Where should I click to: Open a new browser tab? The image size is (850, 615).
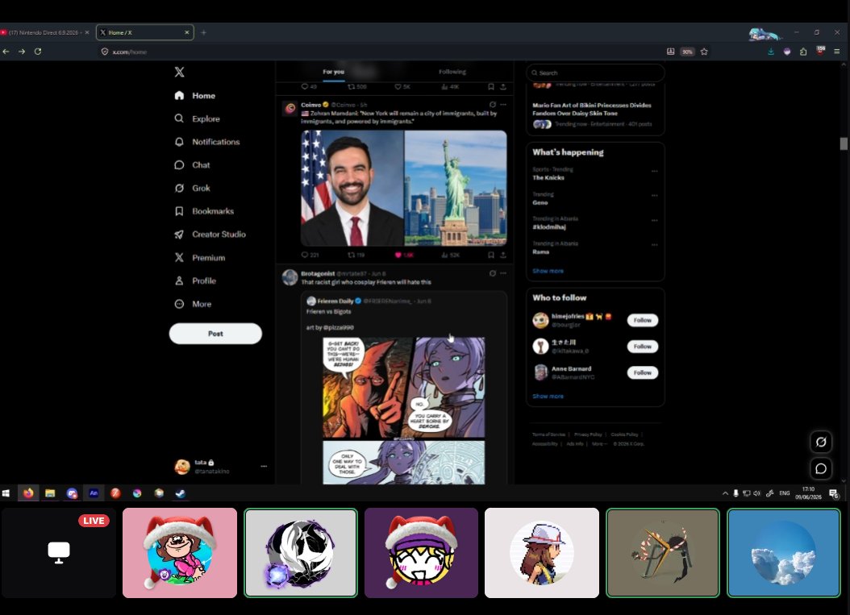203,32
